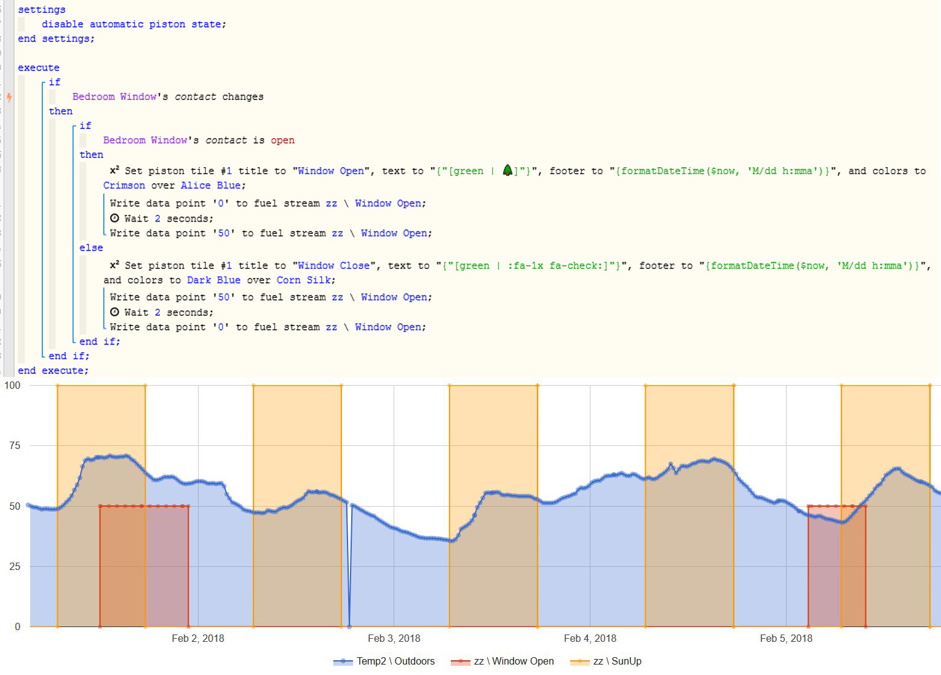Toggle Temp2 \ Outdoors legend label

(395, 661)
